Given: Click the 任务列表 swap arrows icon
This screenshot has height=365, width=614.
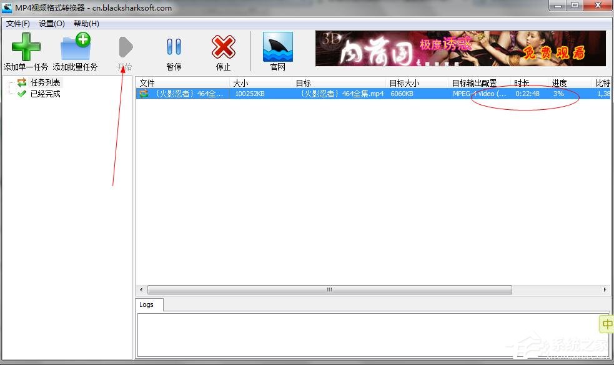Looking at the screenshot, I should 22,82.
